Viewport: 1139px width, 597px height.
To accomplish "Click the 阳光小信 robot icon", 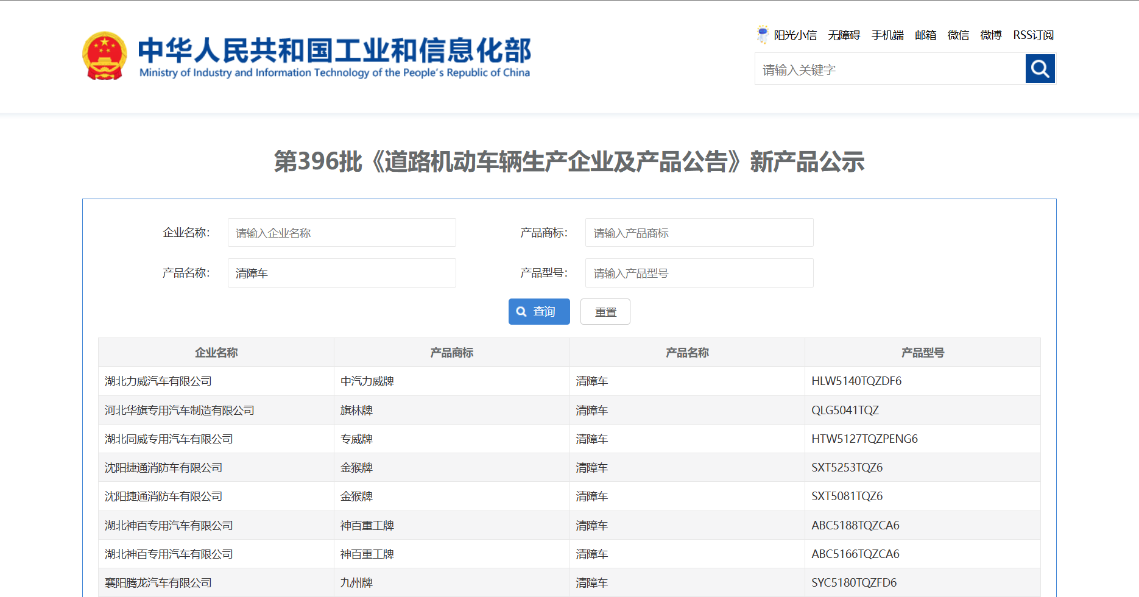I will coord(763,35).
